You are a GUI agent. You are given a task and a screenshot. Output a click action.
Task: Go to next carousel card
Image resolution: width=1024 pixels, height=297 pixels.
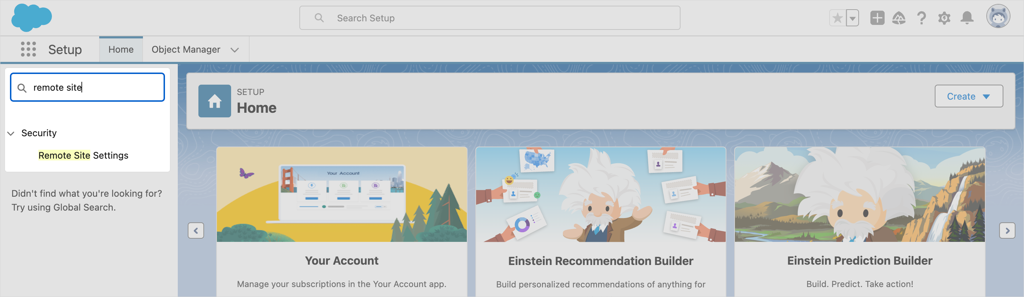(1007, 230)
